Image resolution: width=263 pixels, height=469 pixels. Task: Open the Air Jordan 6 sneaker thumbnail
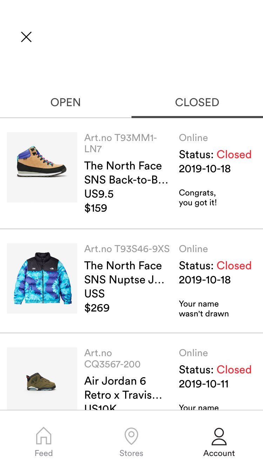(42, 379)
